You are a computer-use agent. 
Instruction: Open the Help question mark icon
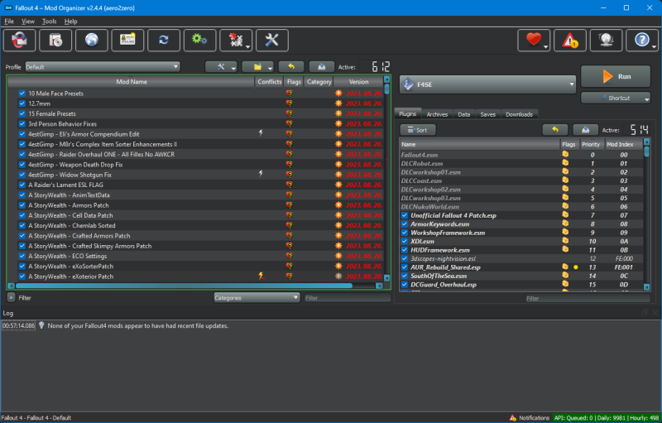click(642, 40)
